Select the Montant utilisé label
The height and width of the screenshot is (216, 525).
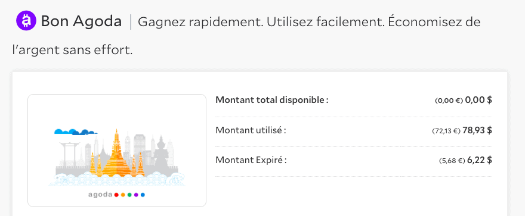coord(251,130)
